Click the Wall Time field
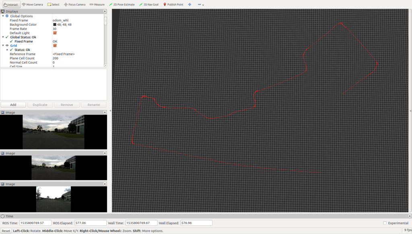This screenshot has width=412, height=234. point(141,223)
